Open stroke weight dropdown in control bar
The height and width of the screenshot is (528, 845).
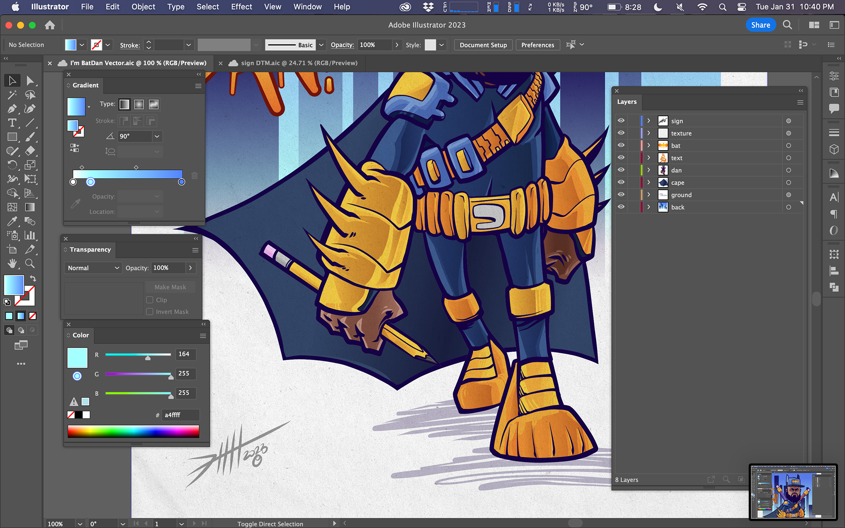pyautogui.click(x=189, y=45)
